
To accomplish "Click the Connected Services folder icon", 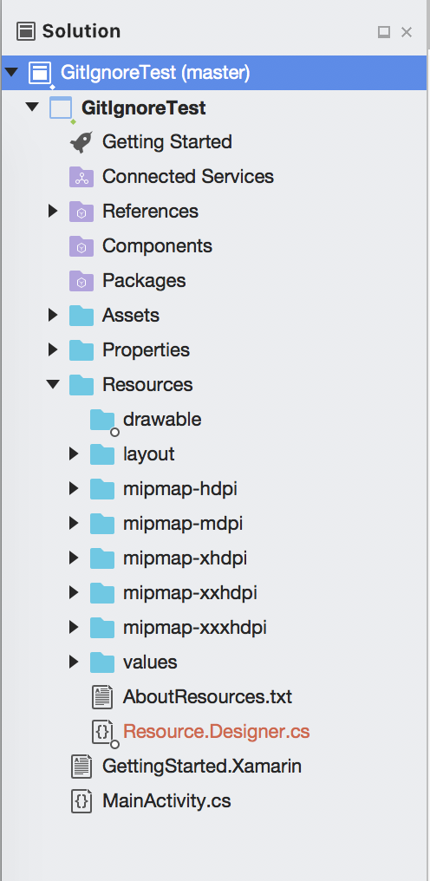I will [x=81, y=176].
